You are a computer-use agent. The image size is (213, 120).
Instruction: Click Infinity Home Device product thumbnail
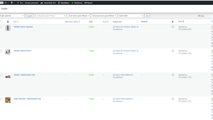point(8,52)
